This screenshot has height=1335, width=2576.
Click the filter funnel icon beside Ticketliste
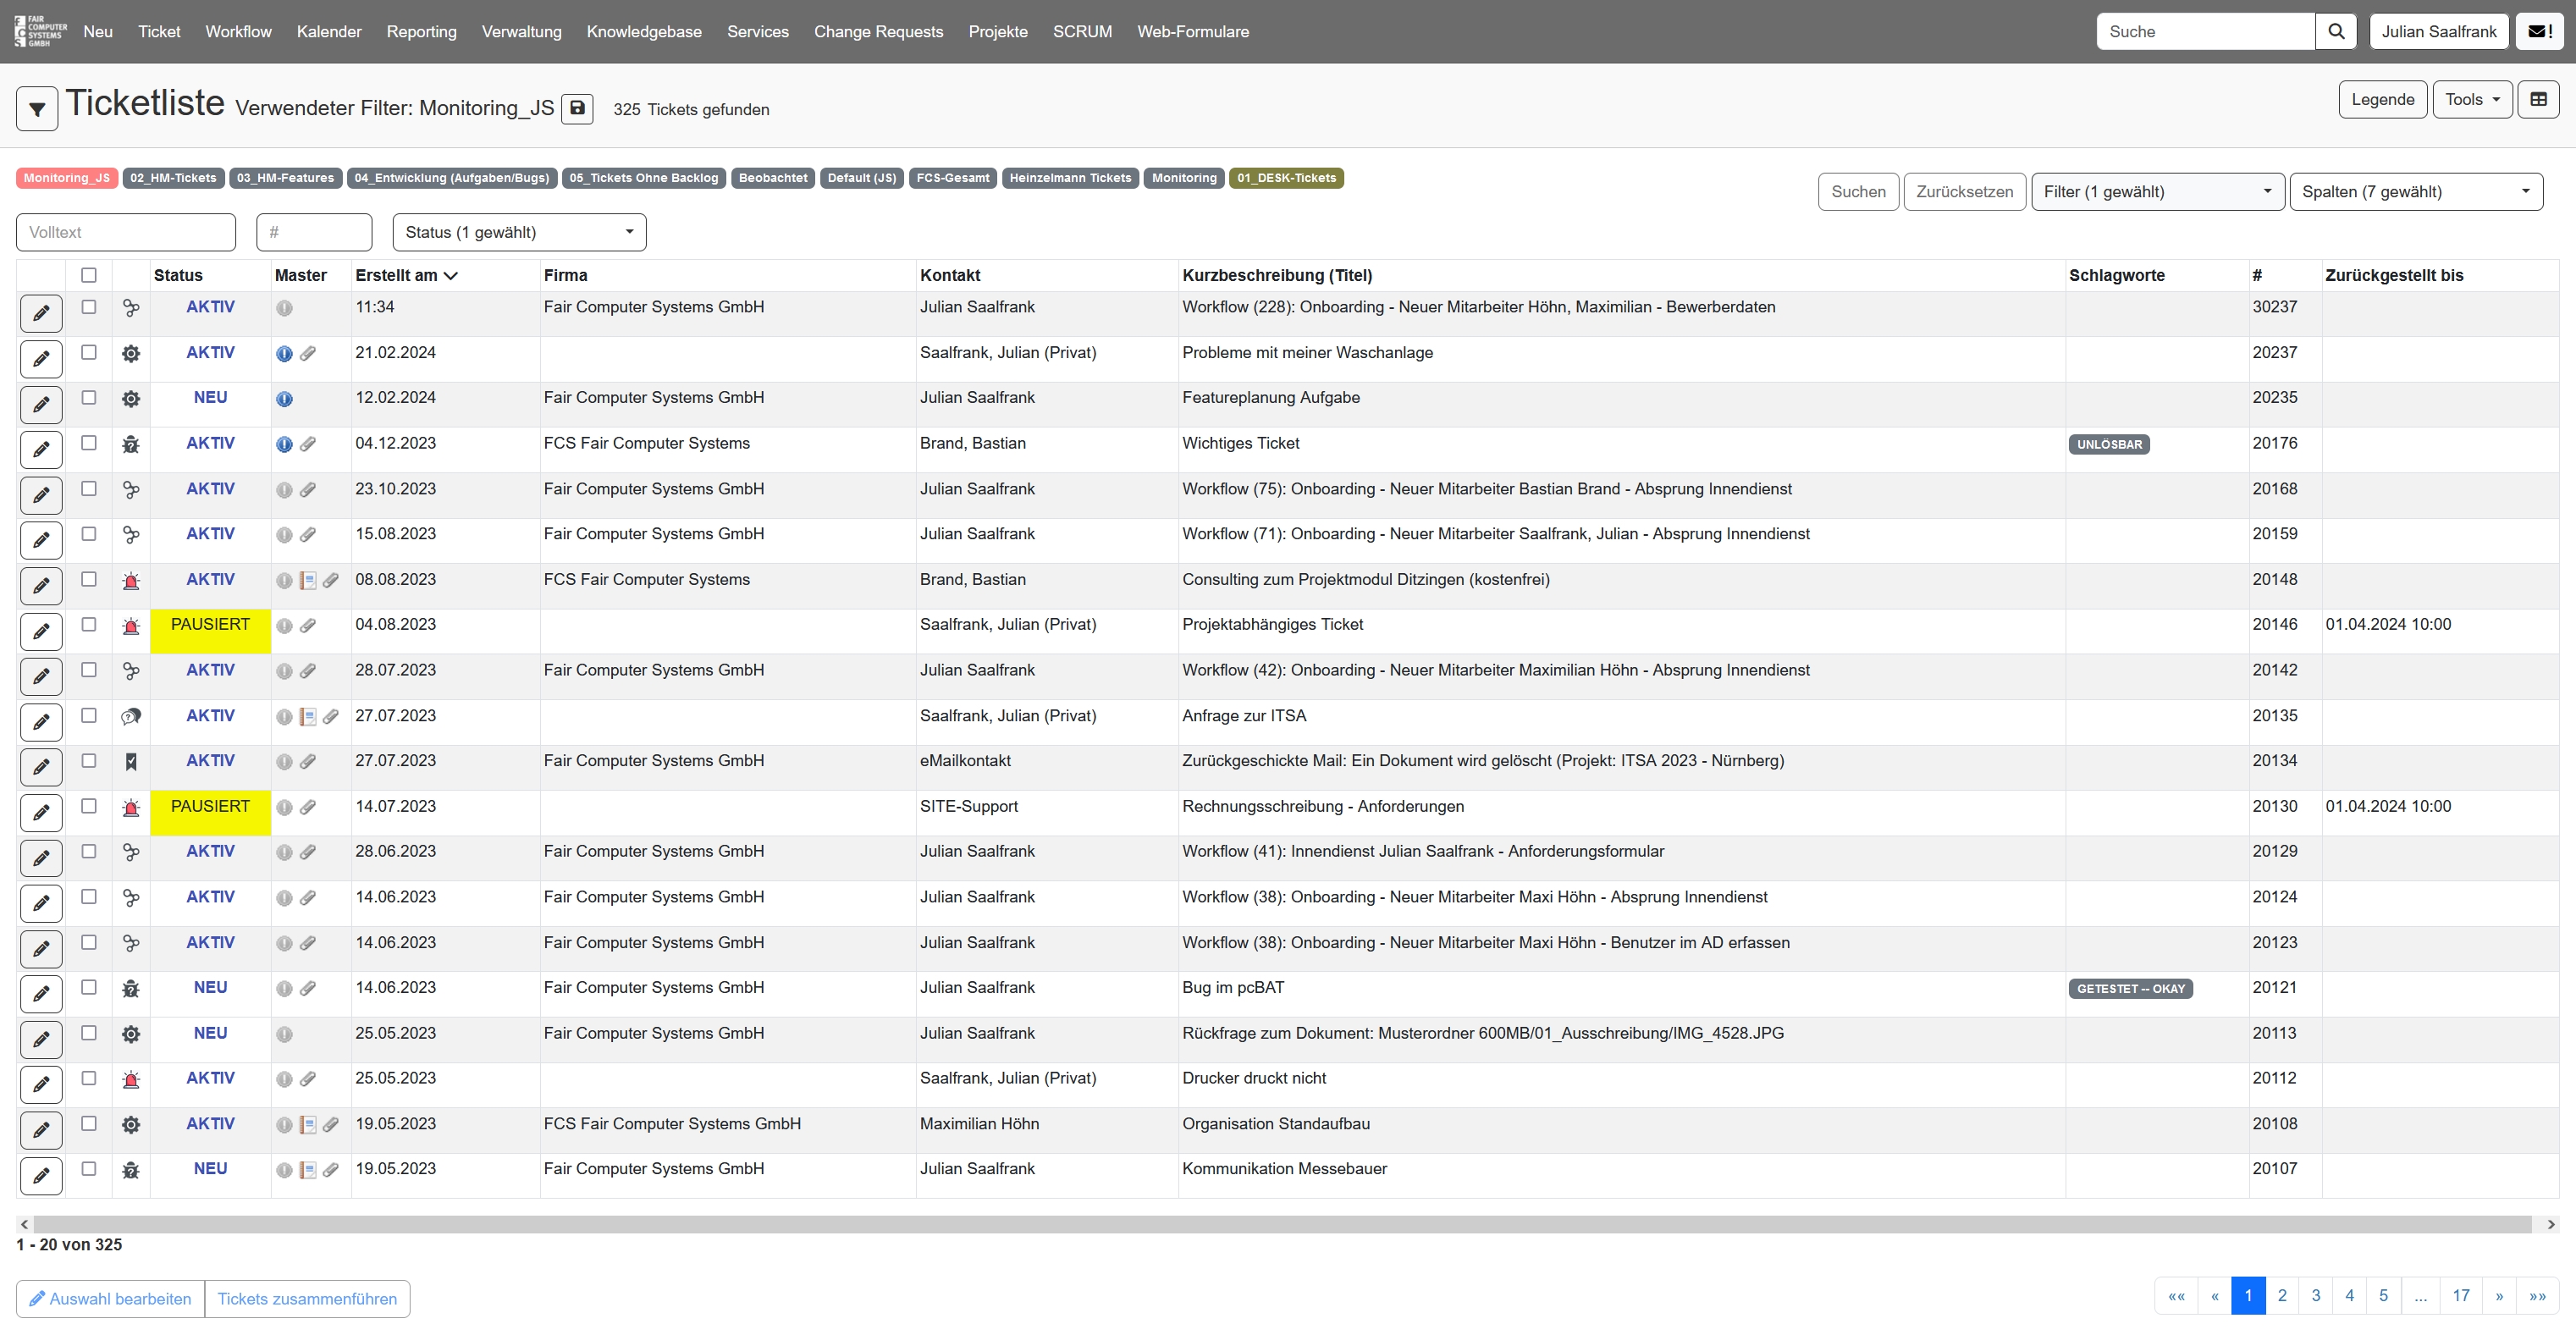[37, 109]
